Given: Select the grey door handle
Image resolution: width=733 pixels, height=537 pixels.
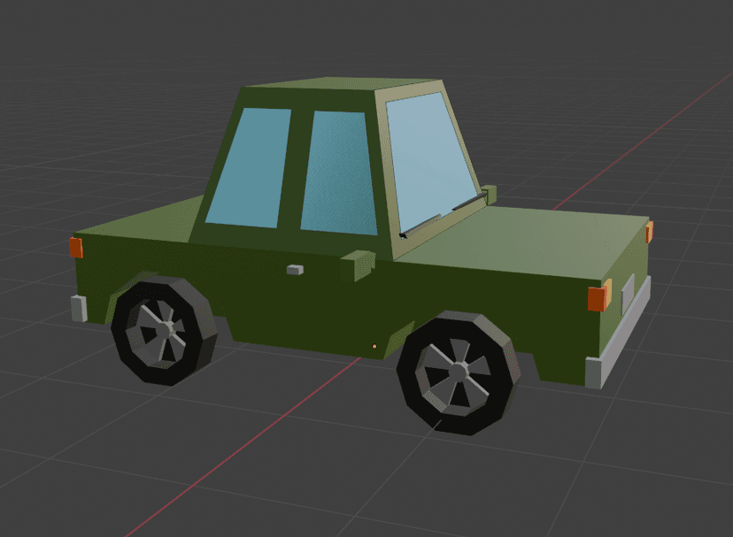Looking at the screenshot, I should coord(295,269).
